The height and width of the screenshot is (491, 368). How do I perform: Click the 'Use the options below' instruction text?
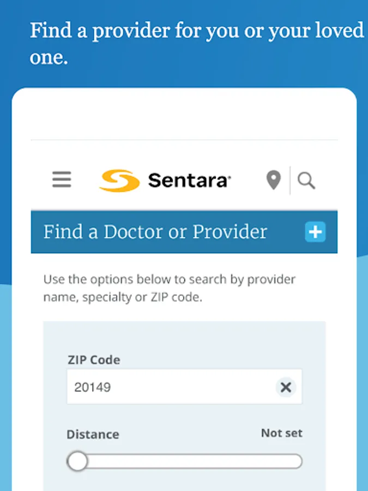[169, 289]
